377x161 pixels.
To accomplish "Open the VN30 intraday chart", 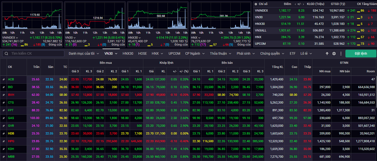I will click(95, 16).
